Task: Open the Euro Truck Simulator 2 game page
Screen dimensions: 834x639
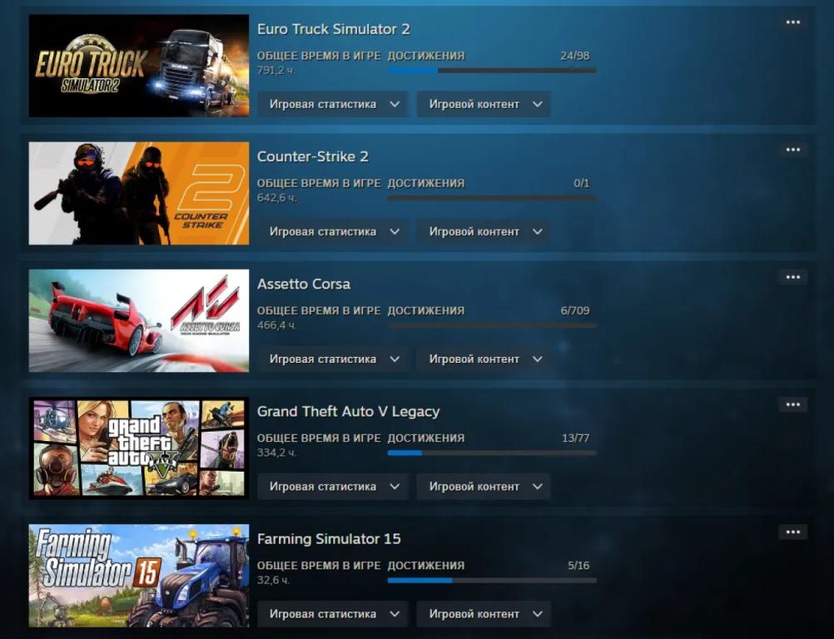Action: tap(333, 27)
